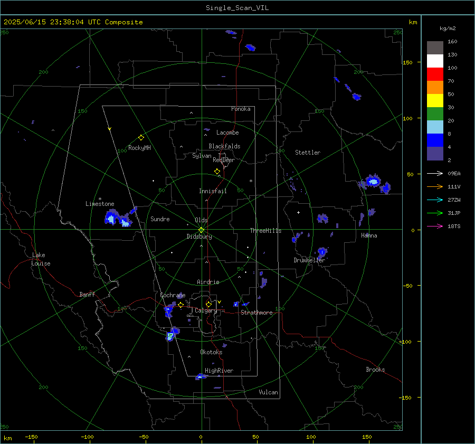The width and height of the screenshot is (475, 444).
Task: Click the Airdrie label
Action: 208,282
